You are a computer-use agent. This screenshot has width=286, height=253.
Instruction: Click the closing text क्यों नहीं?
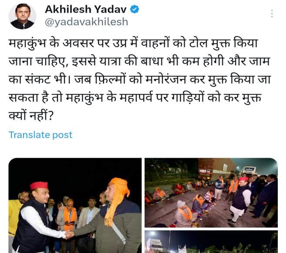(31, 115)
